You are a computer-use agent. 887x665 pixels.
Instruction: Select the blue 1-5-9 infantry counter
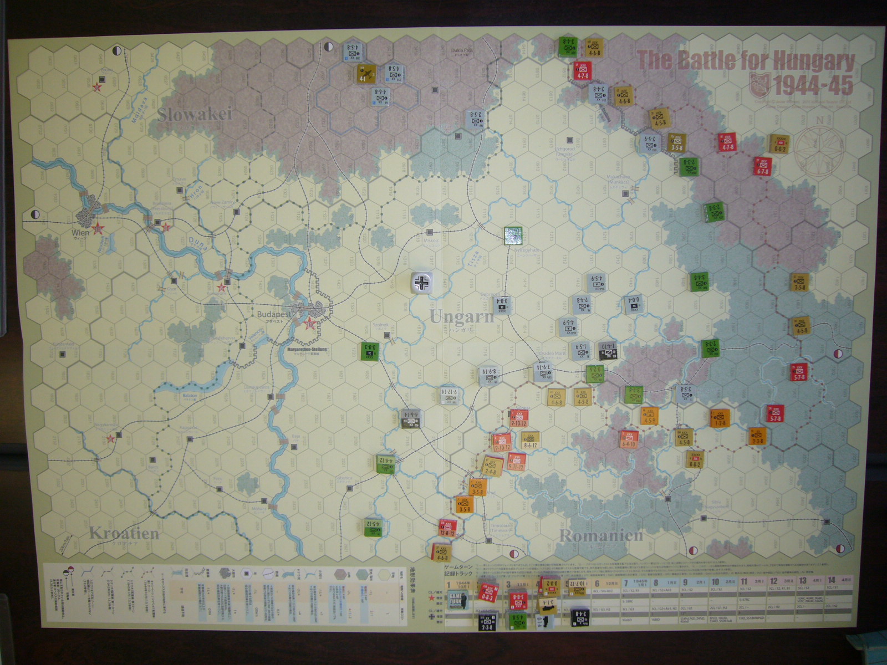click(x=582, y=350)
